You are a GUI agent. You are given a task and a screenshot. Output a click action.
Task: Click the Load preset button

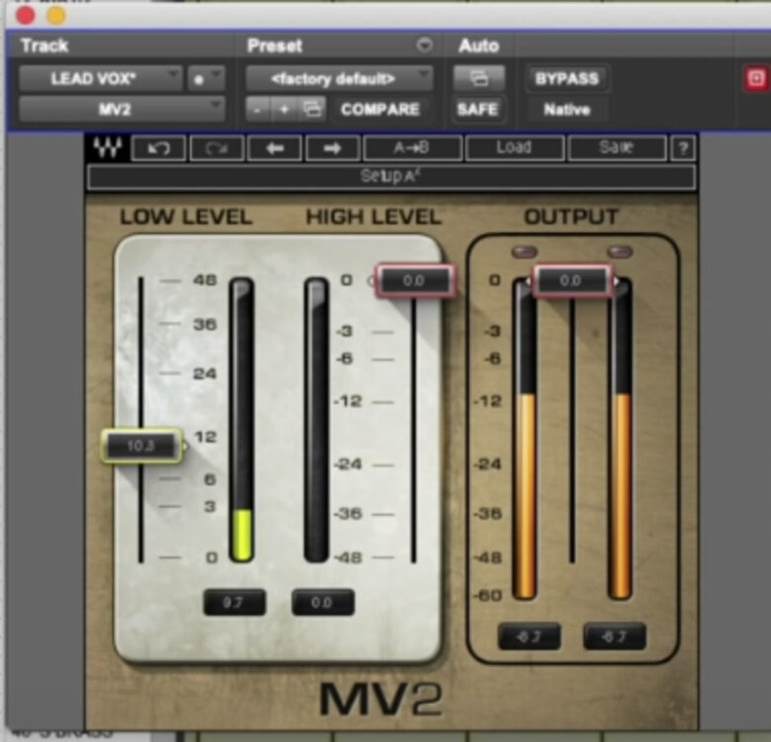[514, 148]
